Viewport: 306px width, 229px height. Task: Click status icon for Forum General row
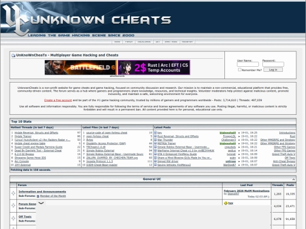tap(13, 205)
